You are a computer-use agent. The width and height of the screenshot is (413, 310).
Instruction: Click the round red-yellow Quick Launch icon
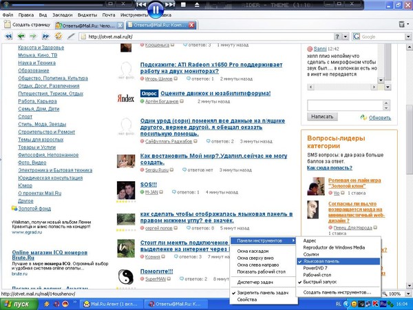pos(66,304)
